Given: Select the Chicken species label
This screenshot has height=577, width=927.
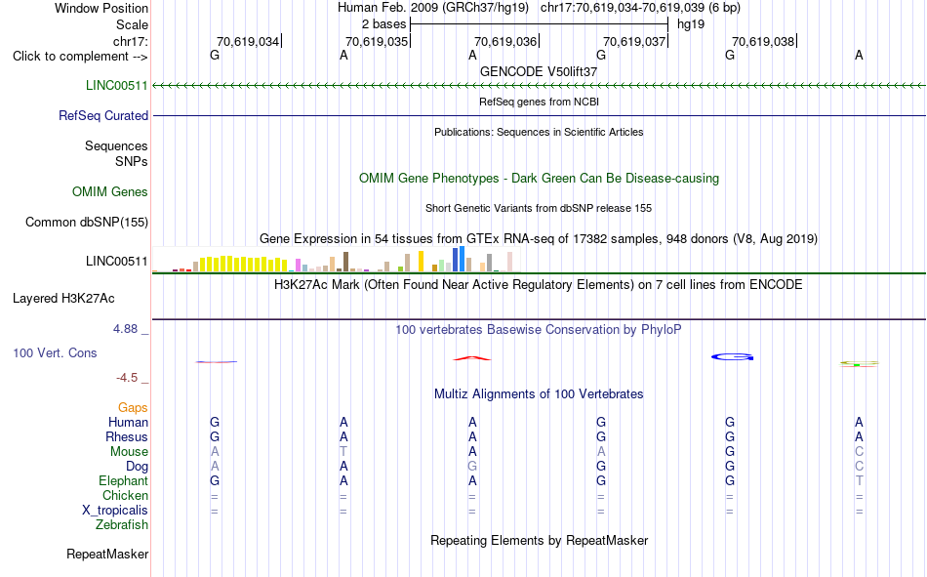Looking at the screenshot, I should coord(125,495).
